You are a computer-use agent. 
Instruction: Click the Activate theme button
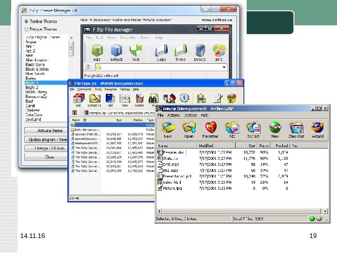[46, 131]
